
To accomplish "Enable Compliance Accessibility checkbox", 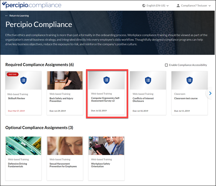I will click(166, 65).
